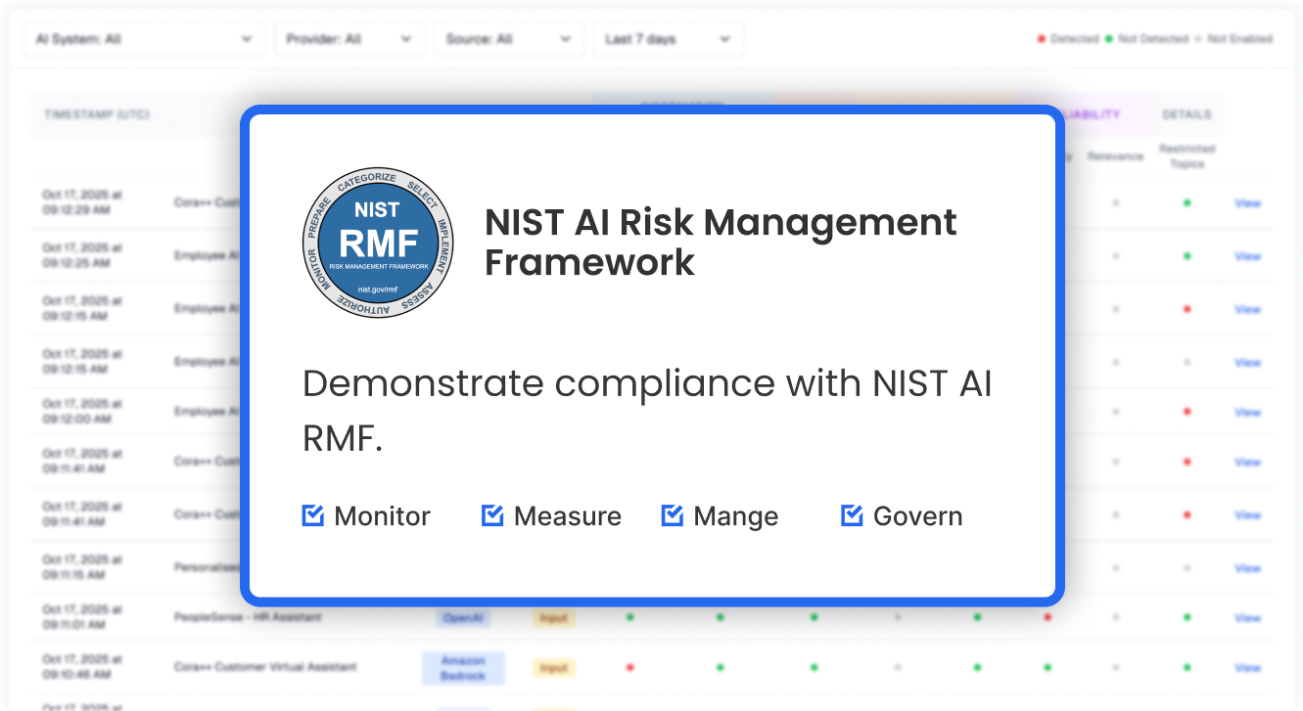Click the red status dot in PeopleSense row
Screen dimensions: 1303x711
pyautogui.click(x=1047, y=617)
